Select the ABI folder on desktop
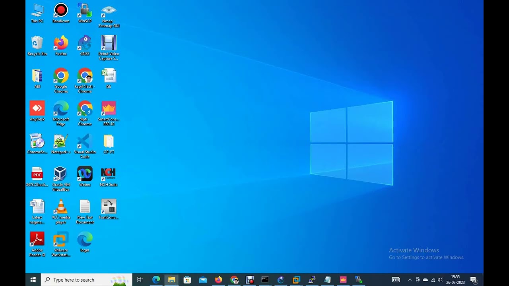 [37, 78]
